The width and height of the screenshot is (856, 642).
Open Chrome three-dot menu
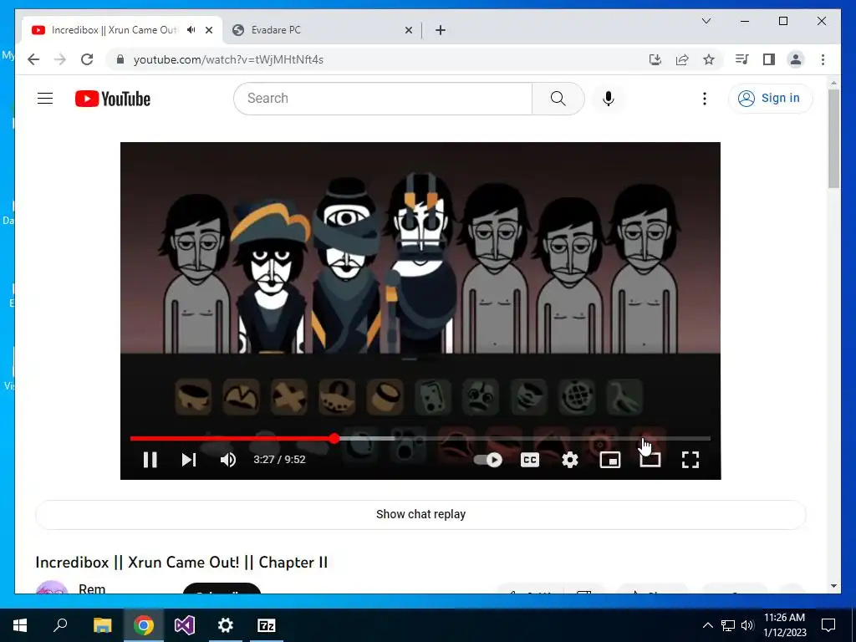tap(823, 59)
